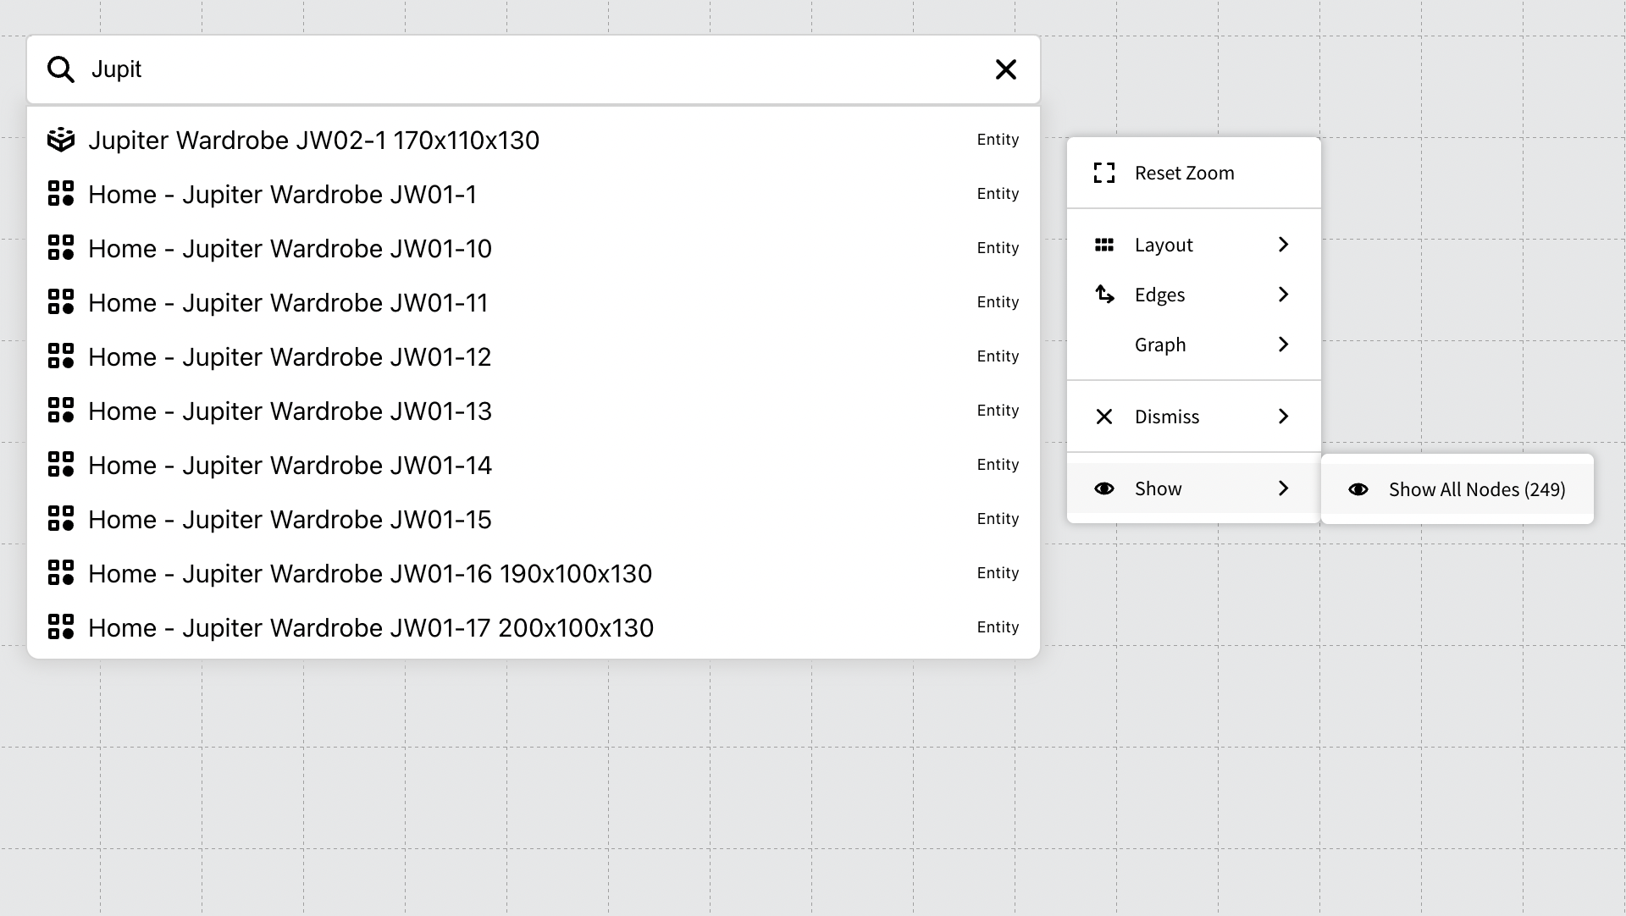This screenshot has width=1626, height=916.
Task: Click eye icon on Show All Nodes
Action: coord(1358,489)
